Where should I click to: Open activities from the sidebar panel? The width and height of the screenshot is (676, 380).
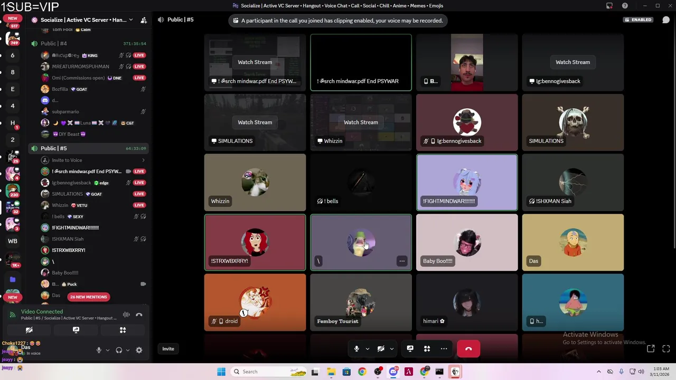pos(123,330)
